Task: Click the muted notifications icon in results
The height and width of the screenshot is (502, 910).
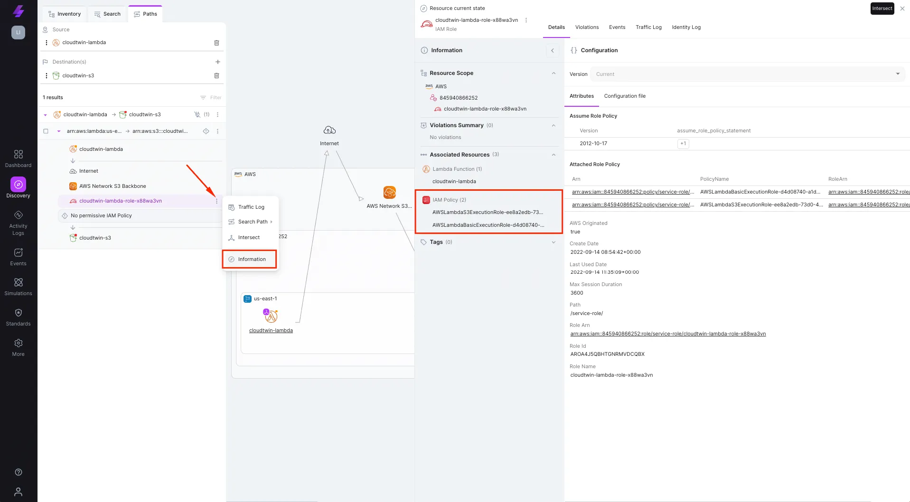Action: (x=197, y=114)
